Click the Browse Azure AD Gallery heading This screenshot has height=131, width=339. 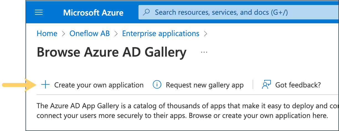112,52
